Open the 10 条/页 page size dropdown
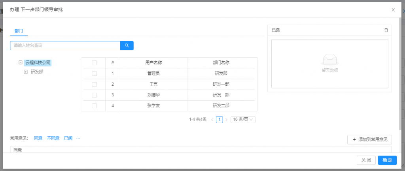The width and height of the screenshot is (405, 171). (x=243, y=119)
